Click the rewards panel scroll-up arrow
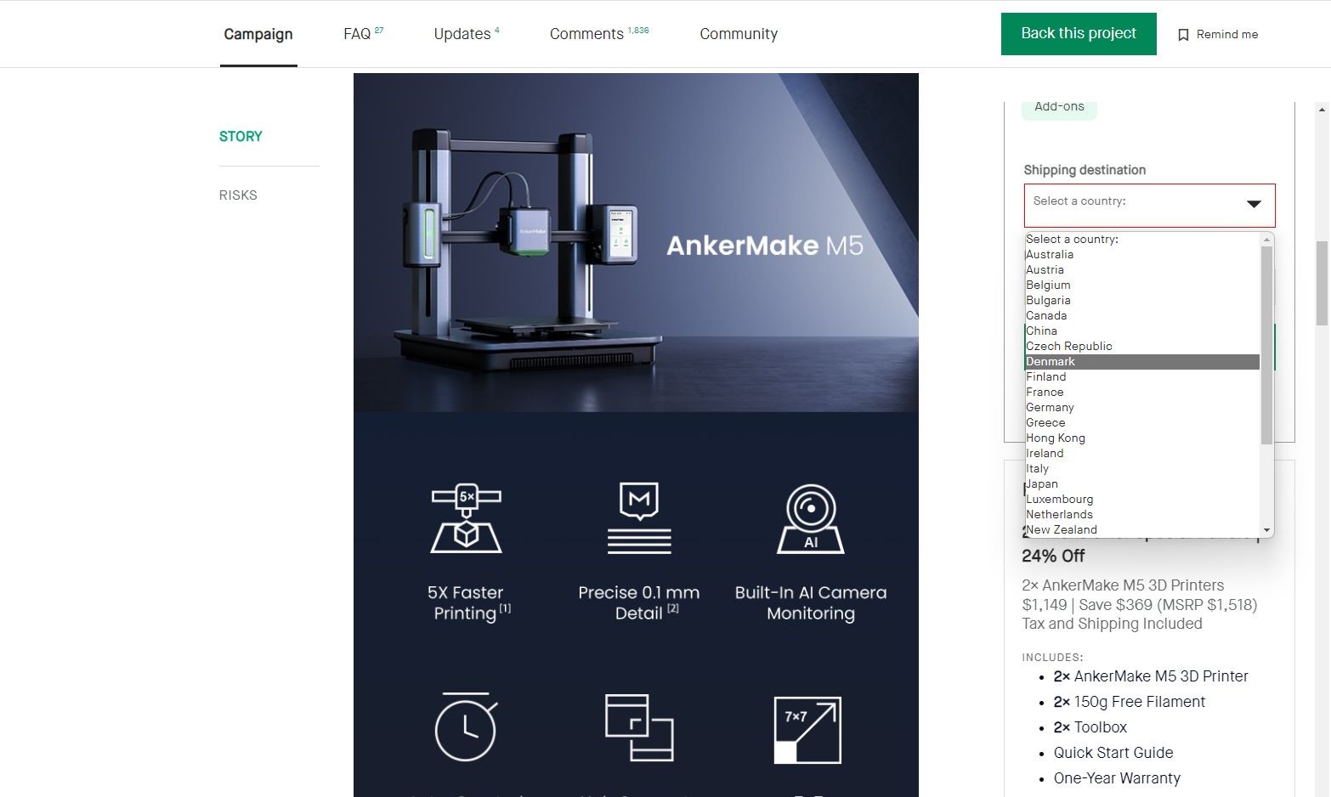 [1322, 110]
